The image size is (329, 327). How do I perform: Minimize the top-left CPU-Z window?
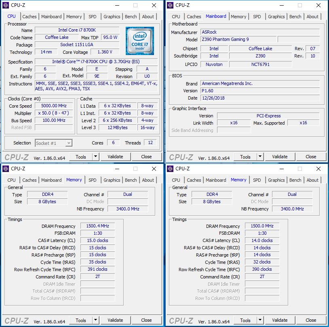[117, 5]
